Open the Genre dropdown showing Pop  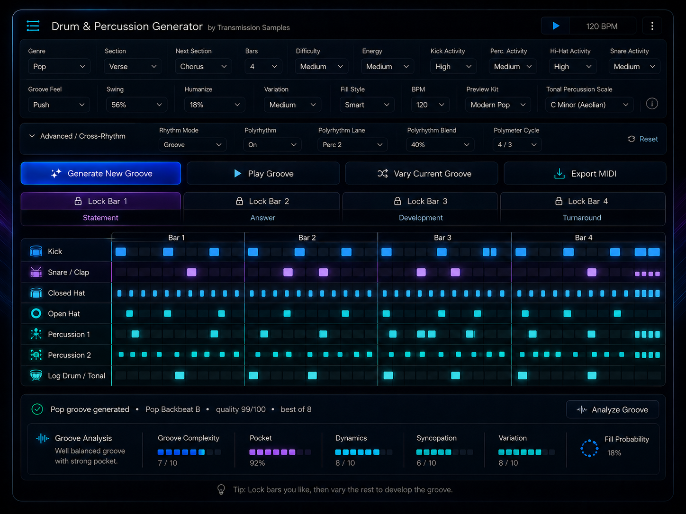59,66
